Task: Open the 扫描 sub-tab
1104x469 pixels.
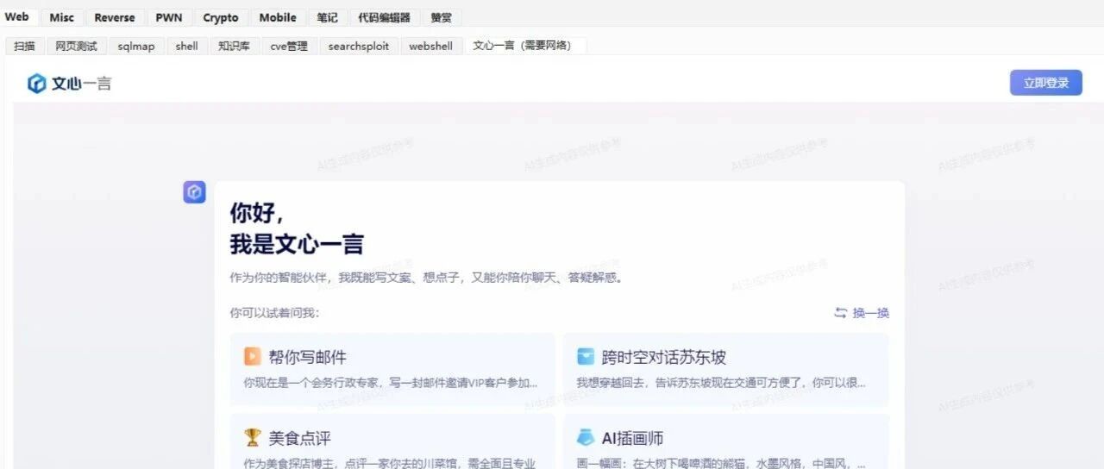Action: click(x=24, y=46)
